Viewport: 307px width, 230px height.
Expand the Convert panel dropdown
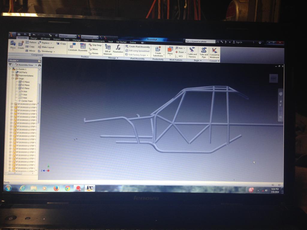tap(214, 61)
